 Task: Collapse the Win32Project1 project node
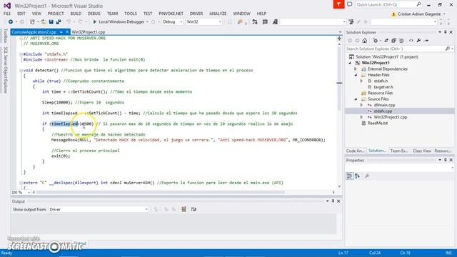pos(351,63)
